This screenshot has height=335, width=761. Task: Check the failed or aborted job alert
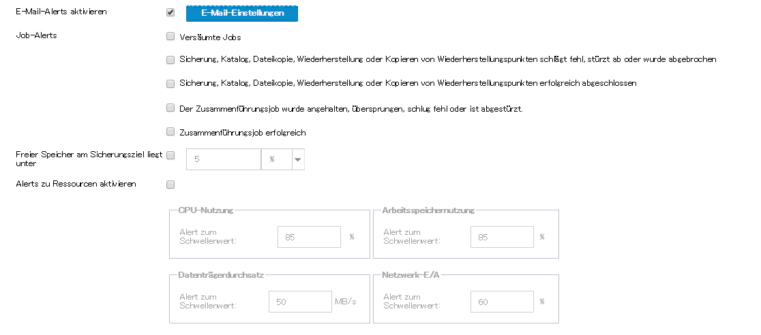(170, 59)
